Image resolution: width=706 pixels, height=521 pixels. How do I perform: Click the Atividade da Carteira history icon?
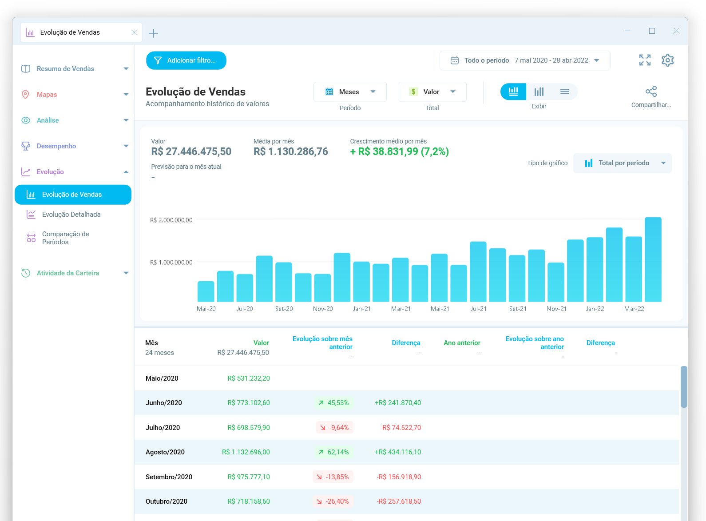(x=26, y=273)
